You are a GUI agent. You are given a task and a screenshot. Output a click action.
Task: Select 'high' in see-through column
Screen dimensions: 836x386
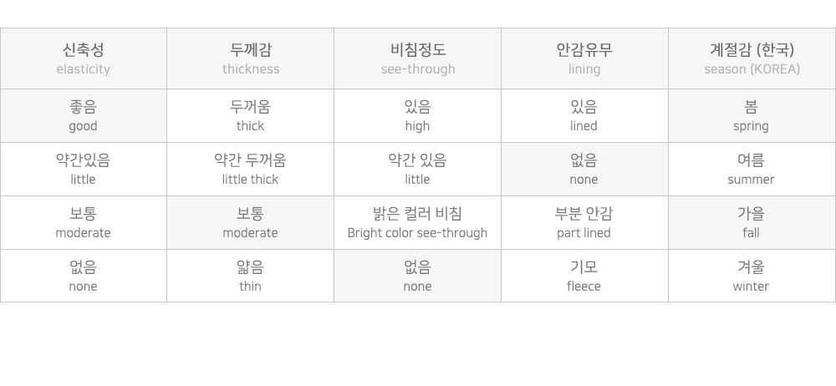tap(417, 115)
